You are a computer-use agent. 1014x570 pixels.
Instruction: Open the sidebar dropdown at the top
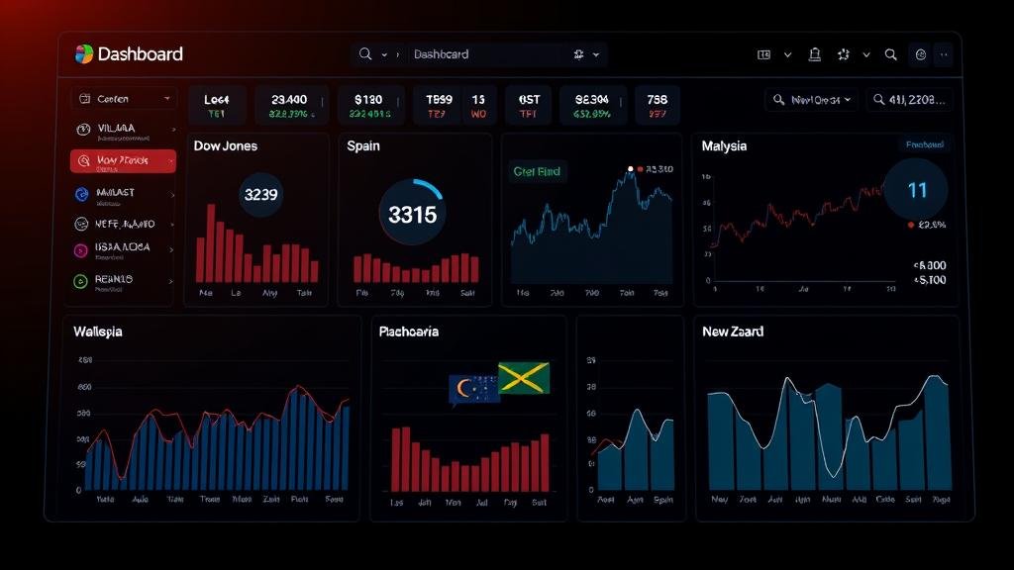(123, 99)
